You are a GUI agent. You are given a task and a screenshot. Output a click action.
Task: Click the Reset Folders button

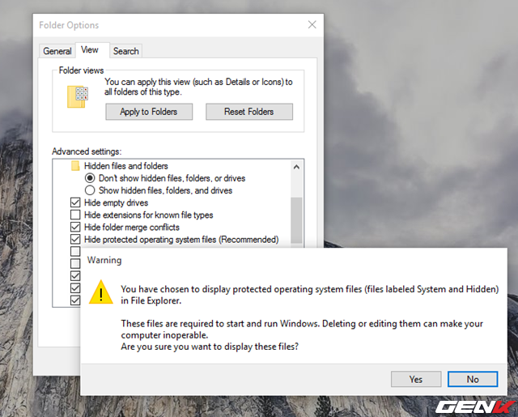pos(249,112)
